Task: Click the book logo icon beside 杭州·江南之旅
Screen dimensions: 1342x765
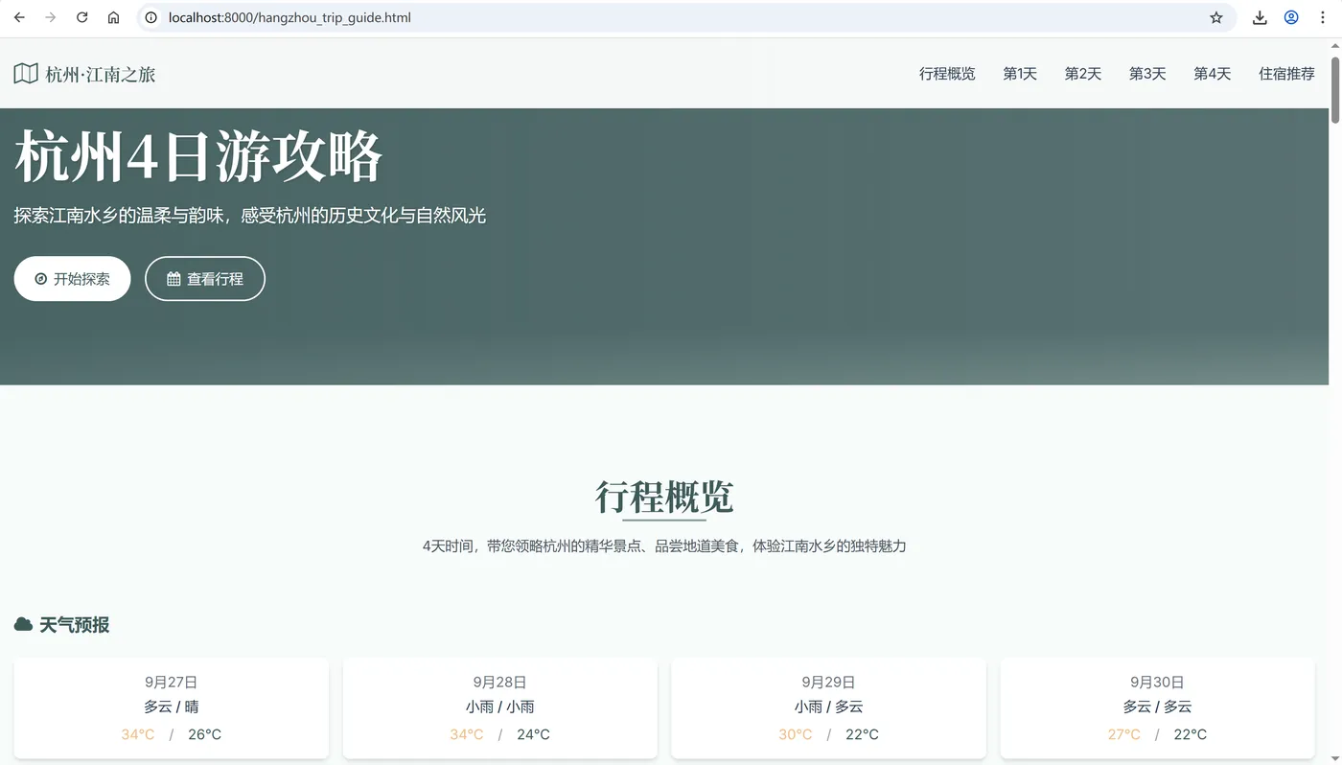Action: coord(25,72)
